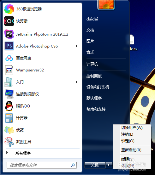The height and width of the screenshot is (175, 155).
Task: Click the arrow next to 关机 button
Action: (x=109, y=165)
